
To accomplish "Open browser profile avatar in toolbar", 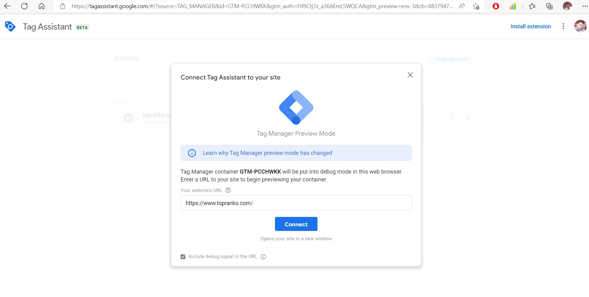I will [x=567, y=6].
